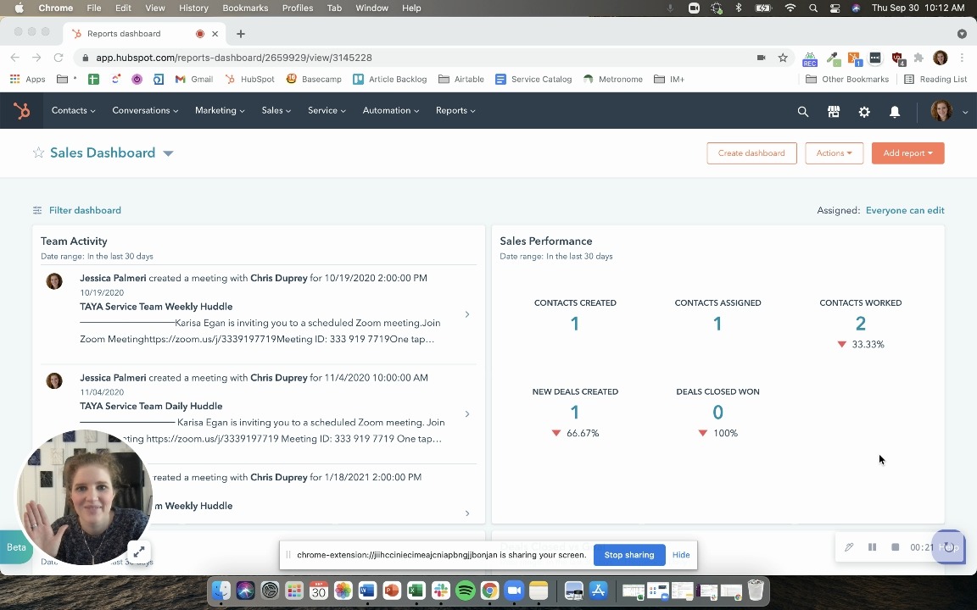Screen dimensions: 977x610
Task: Click the Create dashboard button
Action: click(x=751, y=153)
